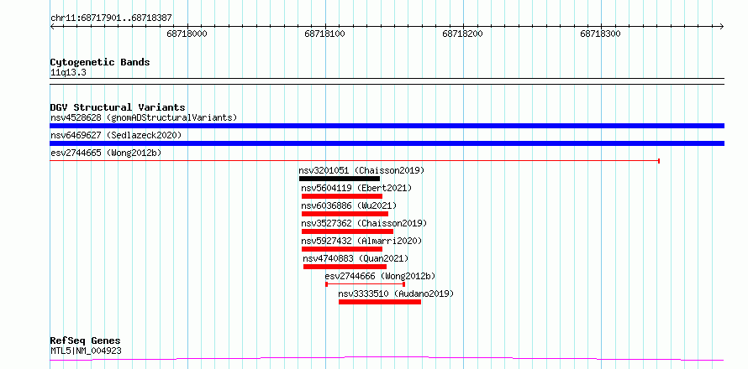Open nsv4740883 (Quan2021) variant label
This screenshot has height=369, width=748.
[356, 258]
